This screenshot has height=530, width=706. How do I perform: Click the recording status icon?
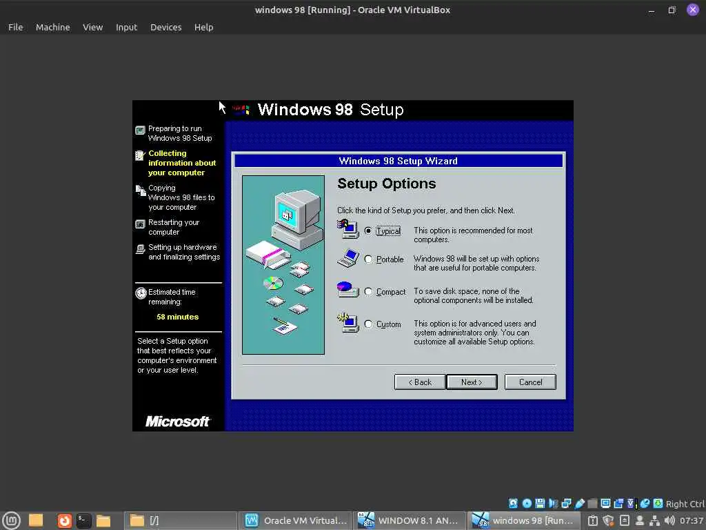[618, 503]
